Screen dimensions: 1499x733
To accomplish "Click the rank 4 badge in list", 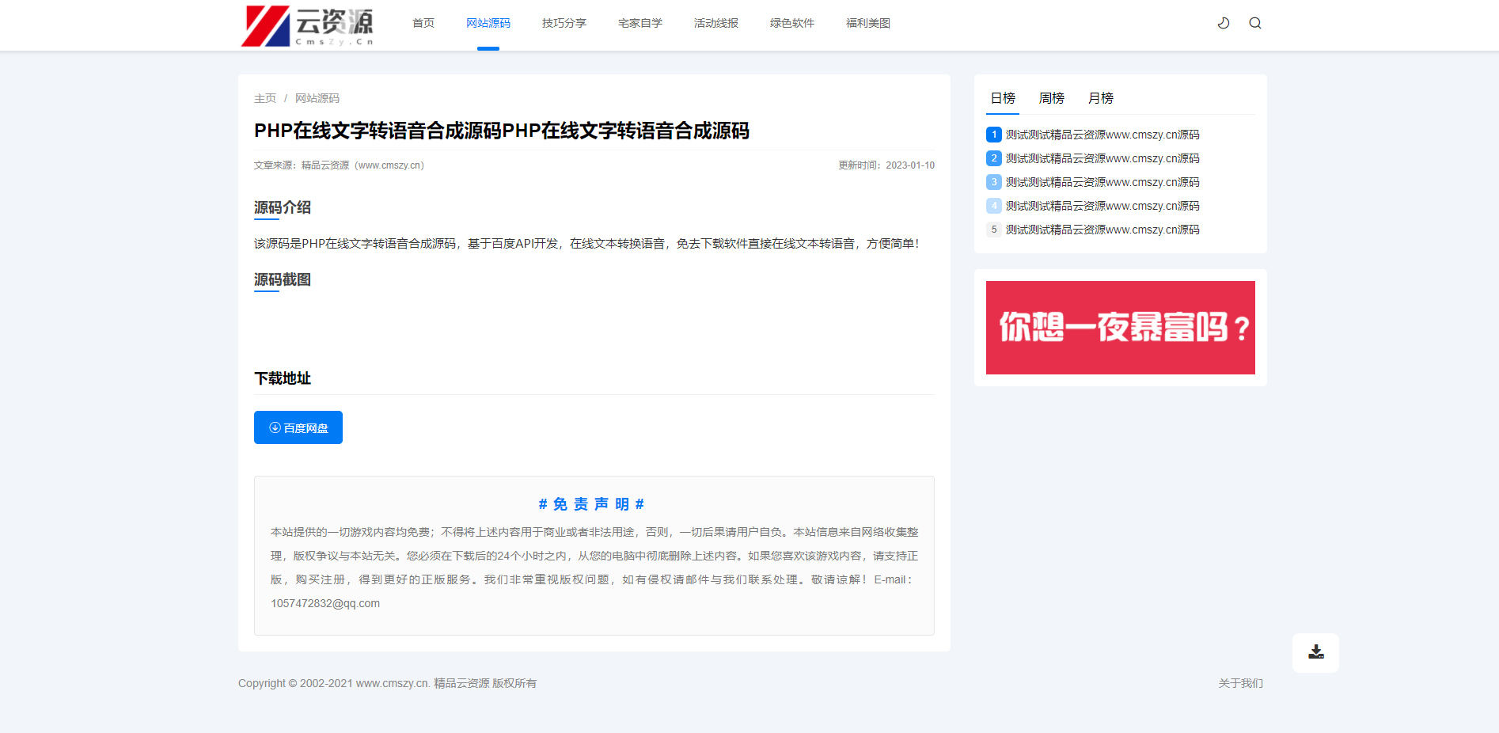I will tap(994, 206).
